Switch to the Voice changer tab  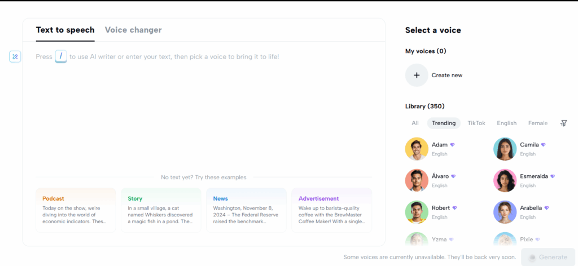click(133, 30)
